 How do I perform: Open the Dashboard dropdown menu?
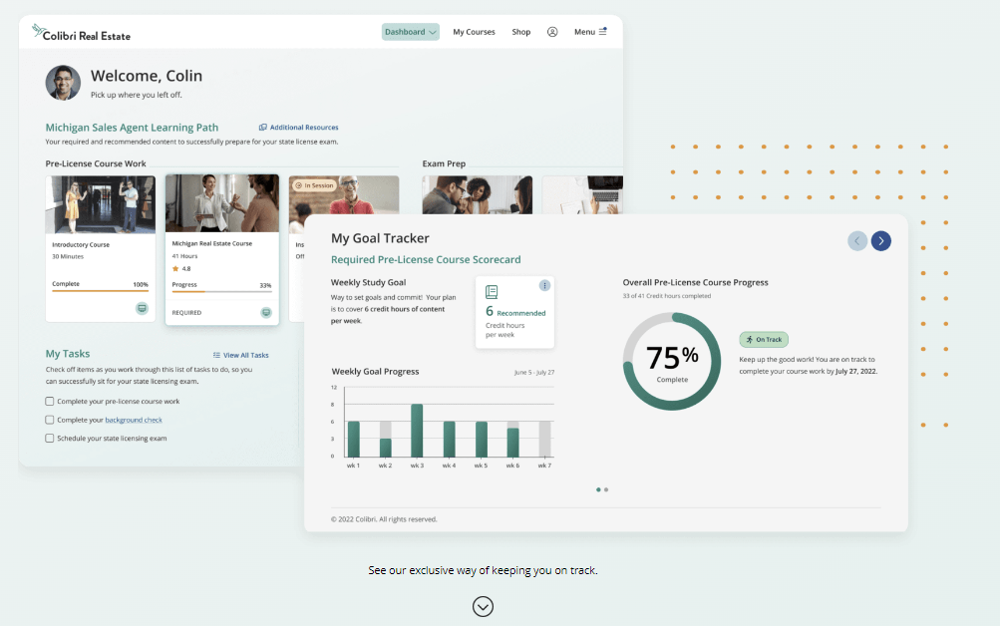(410, 32)
